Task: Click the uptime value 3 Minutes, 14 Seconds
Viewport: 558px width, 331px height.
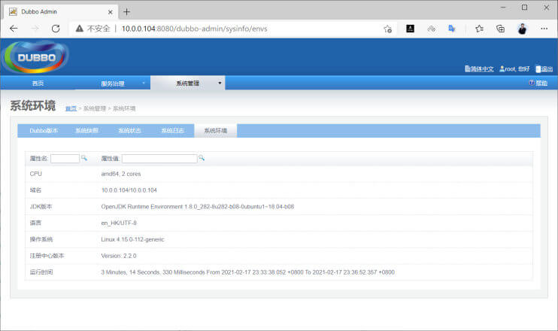Action: pyautogui.click(x=247, y=272)
